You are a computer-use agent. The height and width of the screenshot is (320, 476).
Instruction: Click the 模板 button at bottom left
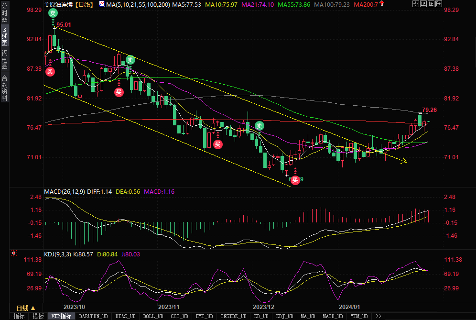point(38,316)
